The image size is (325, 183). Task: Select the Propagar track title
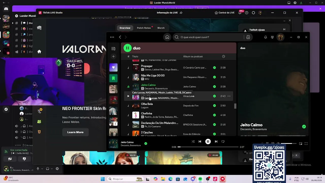tap(147, 66)
